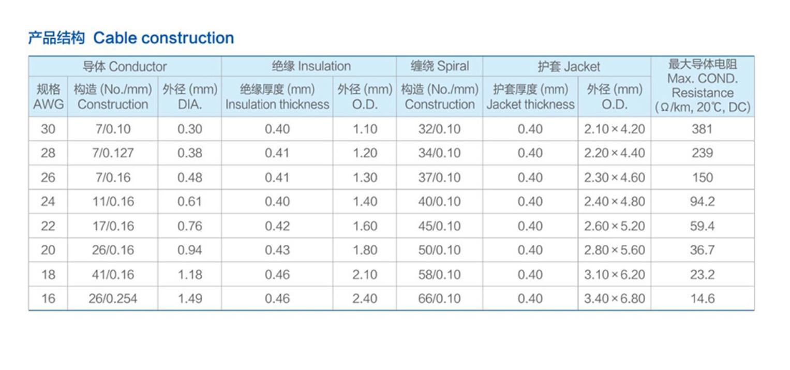
Task: Click the 7/0.127 construction cell
Action: click(x=114, y=153)
